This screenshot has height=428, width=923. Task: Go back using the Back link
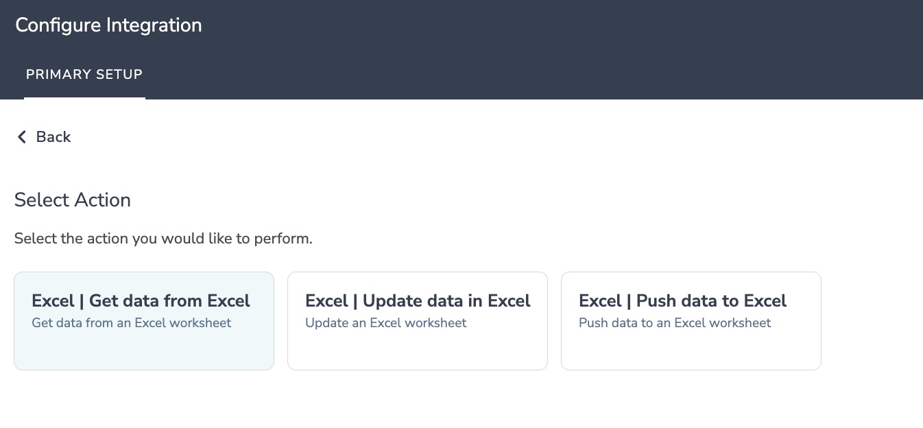(x=53, y=137)
